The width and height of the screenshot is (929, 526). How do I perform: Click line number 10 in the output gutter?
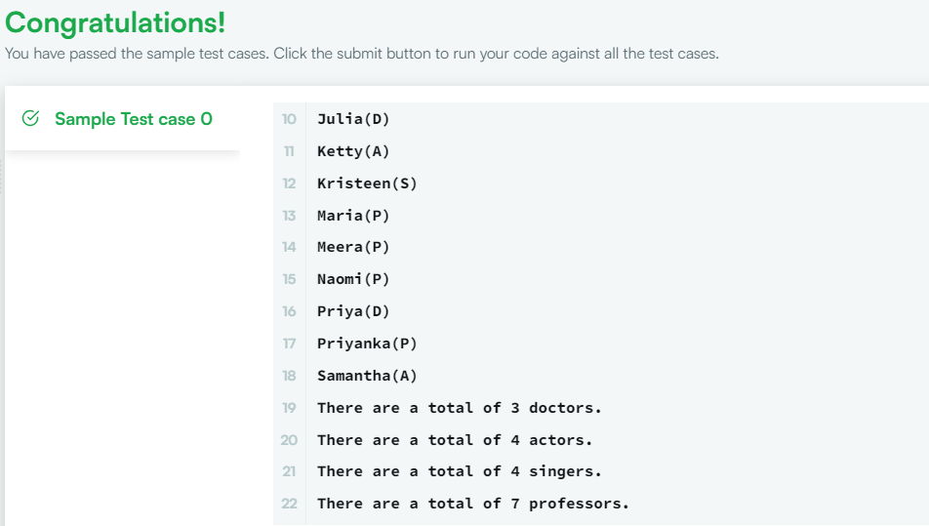point(289,119)
